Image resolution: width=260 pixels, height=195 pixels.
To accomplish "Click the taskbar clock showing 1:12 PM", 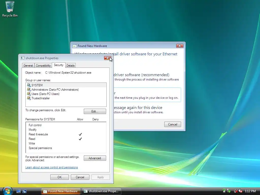I will click(250, 191).
